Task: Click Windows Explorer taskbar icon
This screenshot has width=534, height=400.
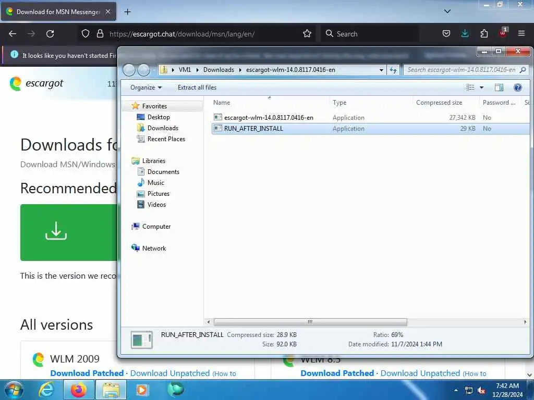Action: (x=111, y=390)
